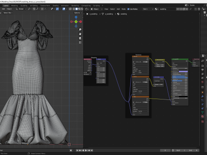Open the Modifiers wrench properties tab
This screenshot has width=207, height=155.
tap(203, 96)
